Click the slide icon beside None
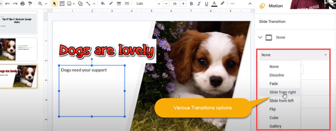 pos(269,38)
